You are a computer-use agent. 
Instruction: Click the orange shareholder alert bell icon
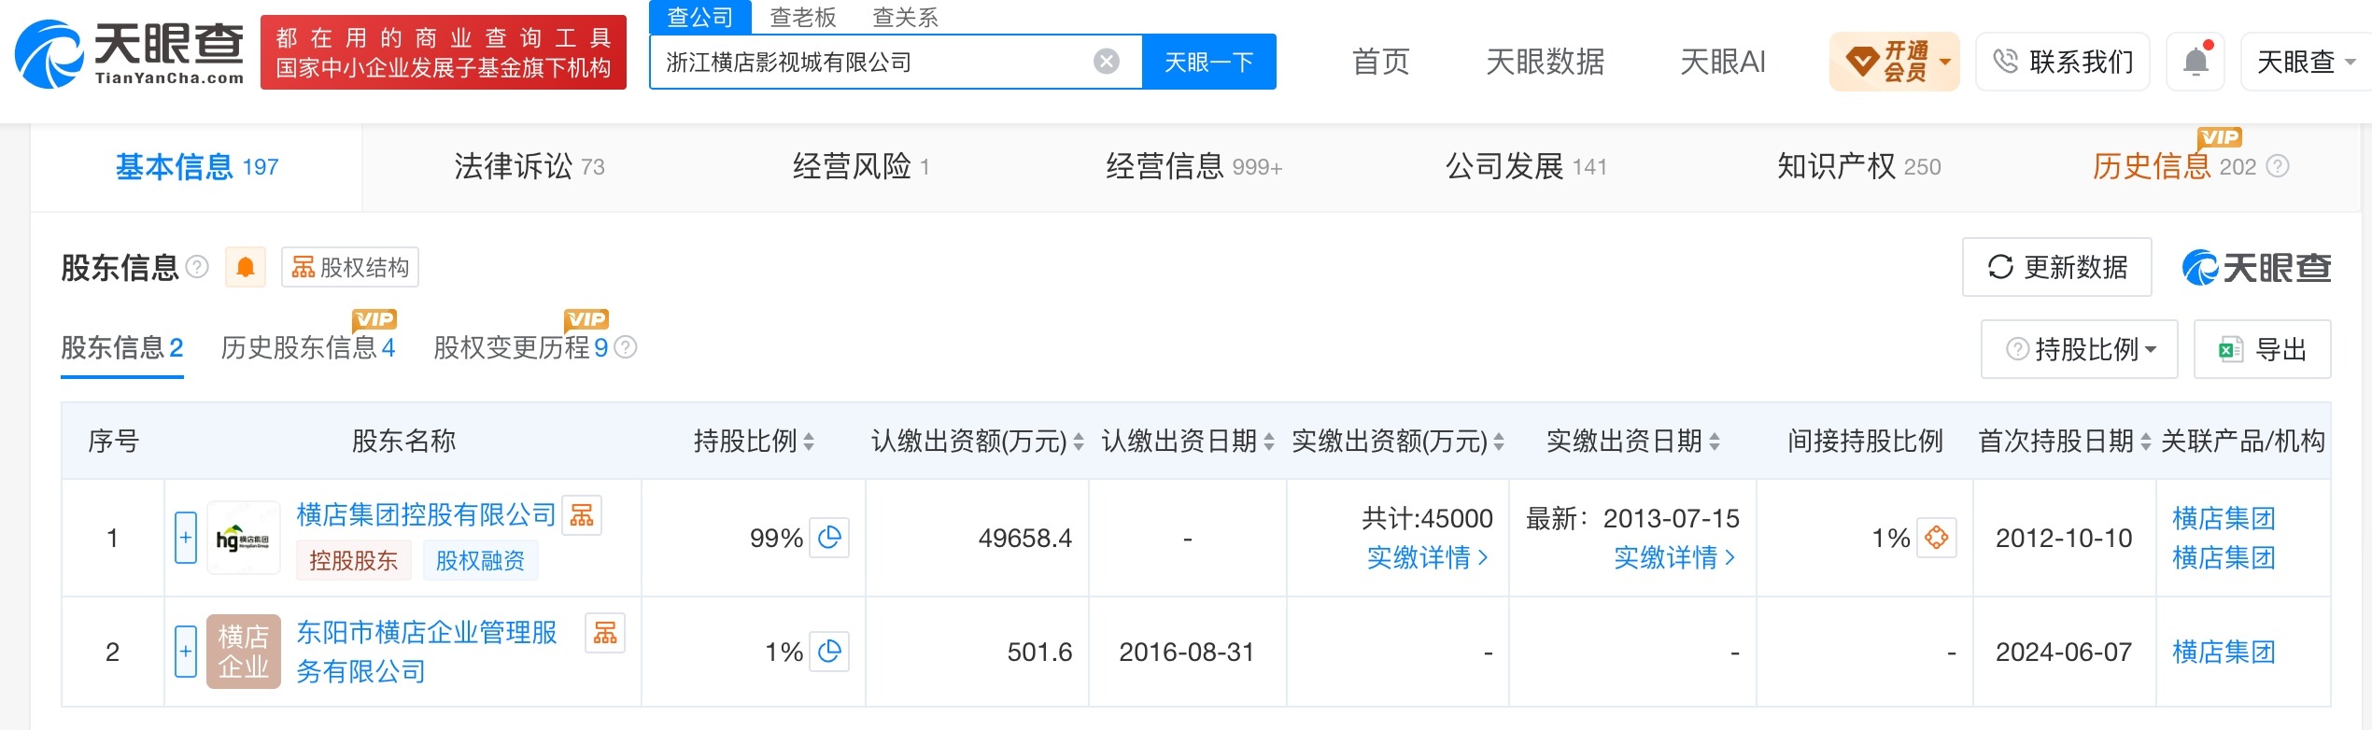(246, 268)
